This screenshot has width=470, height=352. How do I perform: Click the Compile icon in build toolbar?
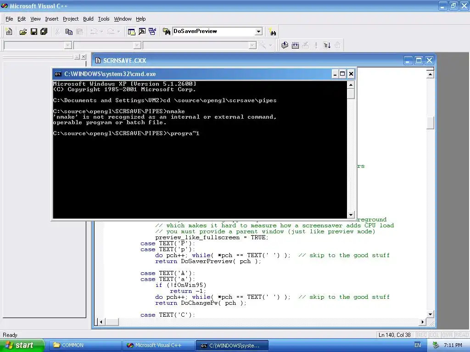click(x=285, y=45)
